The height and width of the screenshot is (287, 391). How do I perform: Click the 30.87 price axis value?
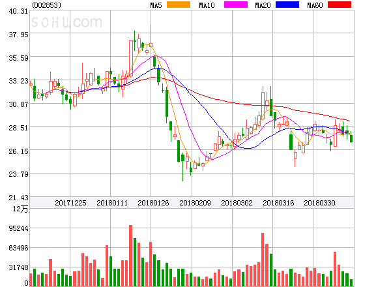click(x=18, y=104)
